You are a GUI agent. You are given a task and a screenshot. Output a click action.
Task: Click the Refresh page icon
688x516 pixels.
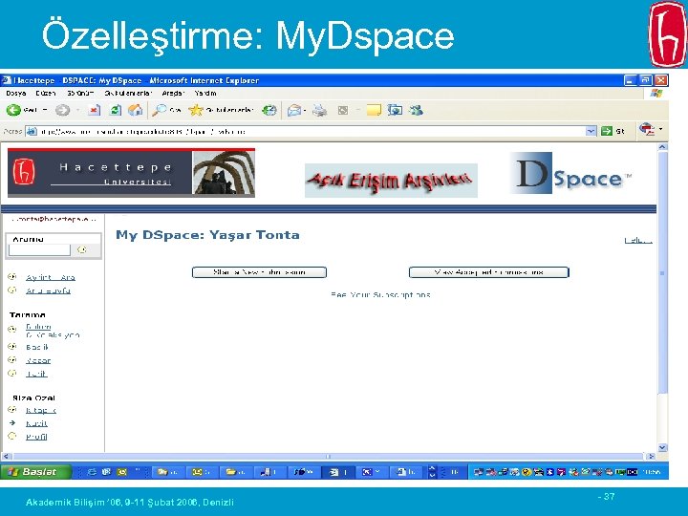(116, 110)
